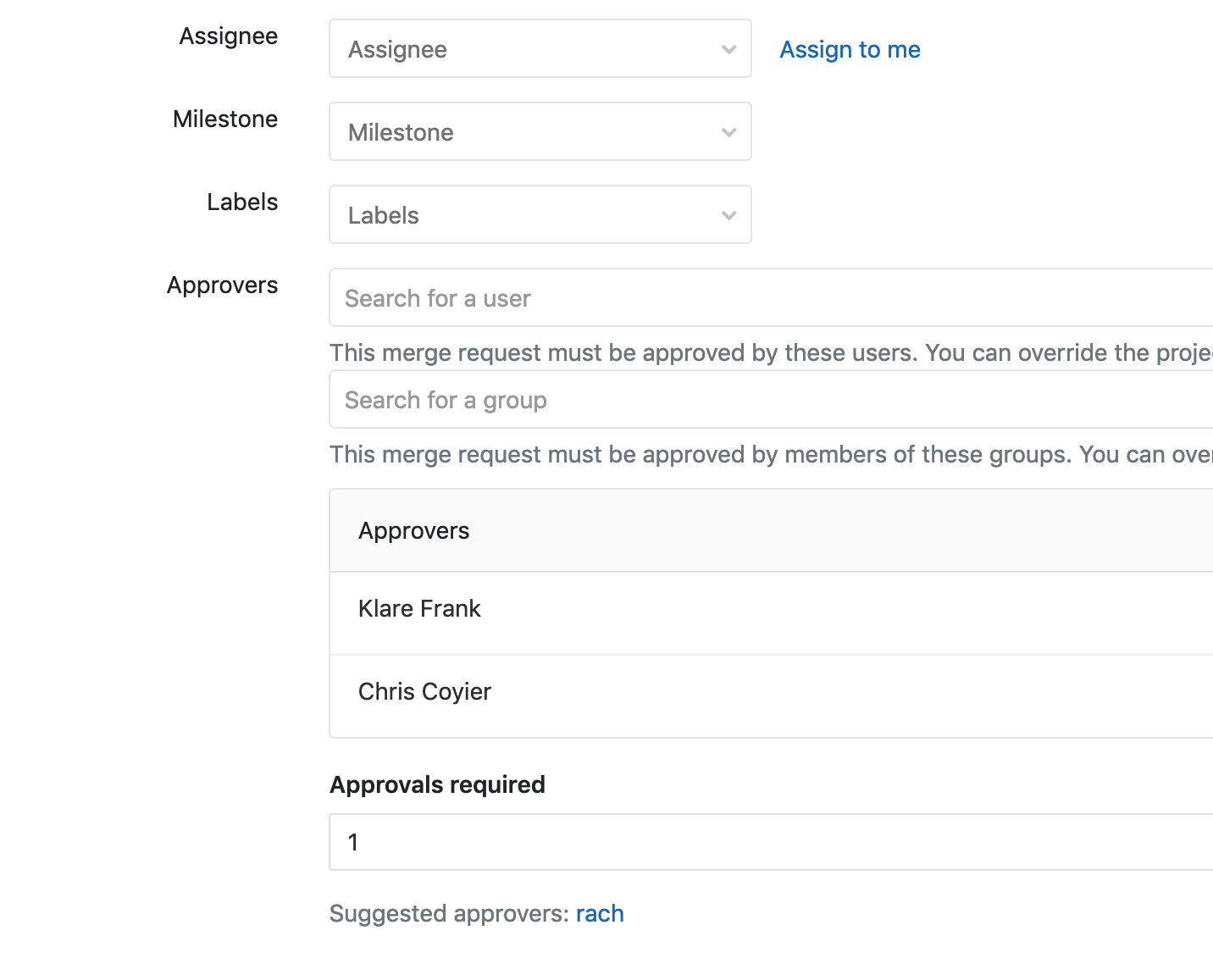This screenshot has width=1213, height=964.
Task: Click the Labels dropdown chevron arrow
Action: [728, 215]
